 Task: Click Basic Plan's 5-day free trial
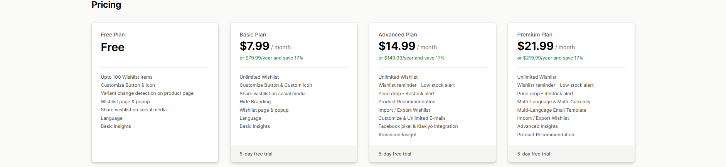[x=256, y=154]
